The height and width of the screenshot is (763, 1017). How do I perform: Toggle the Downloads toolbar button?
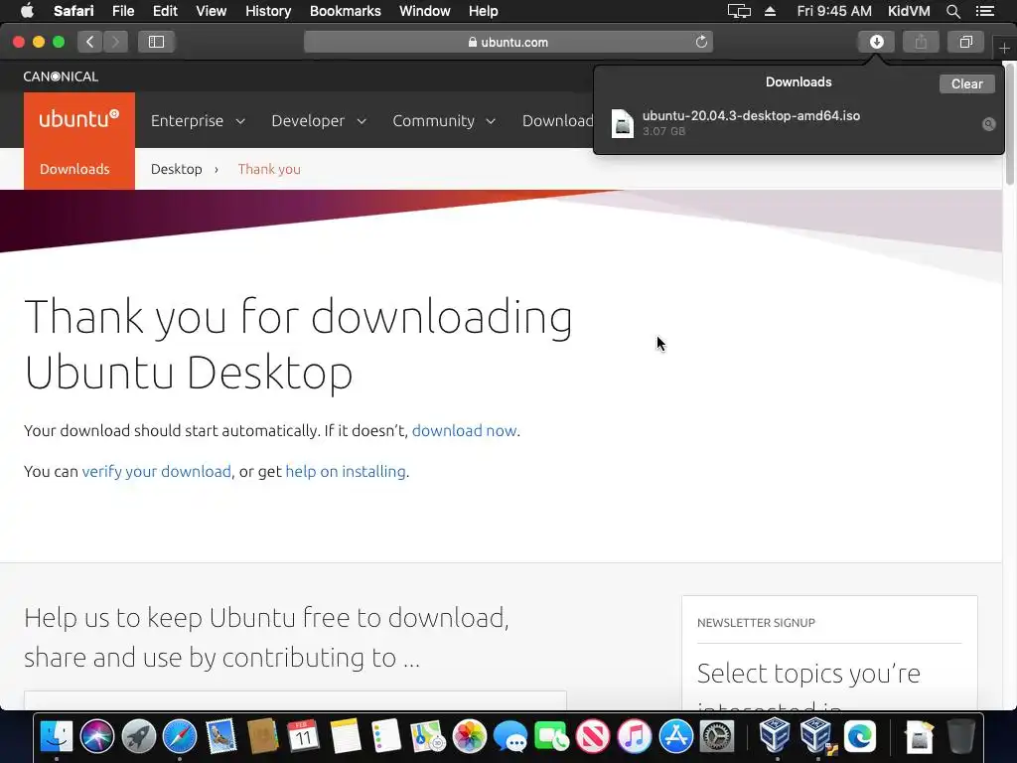(x=876, y=42)
